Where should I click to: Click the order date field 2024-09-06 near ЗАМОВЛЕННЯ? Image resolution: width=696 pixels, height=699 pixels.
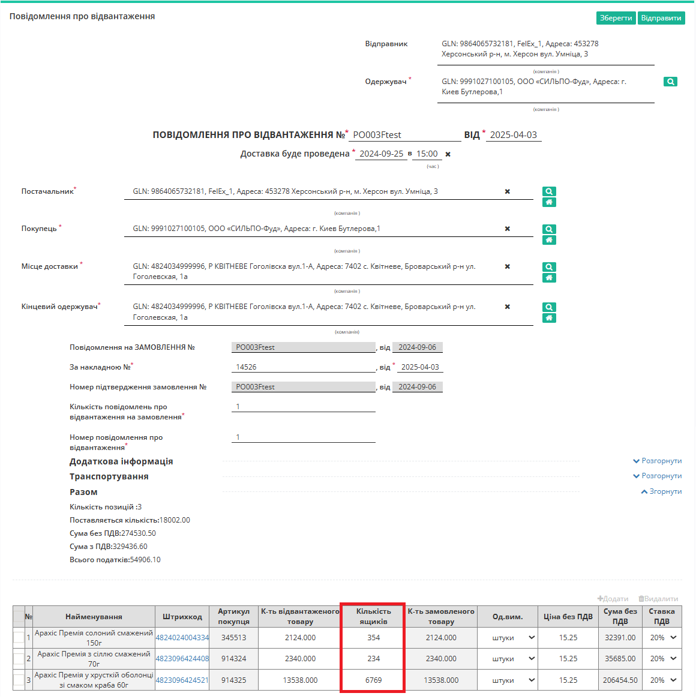click(x=418, y=347)
